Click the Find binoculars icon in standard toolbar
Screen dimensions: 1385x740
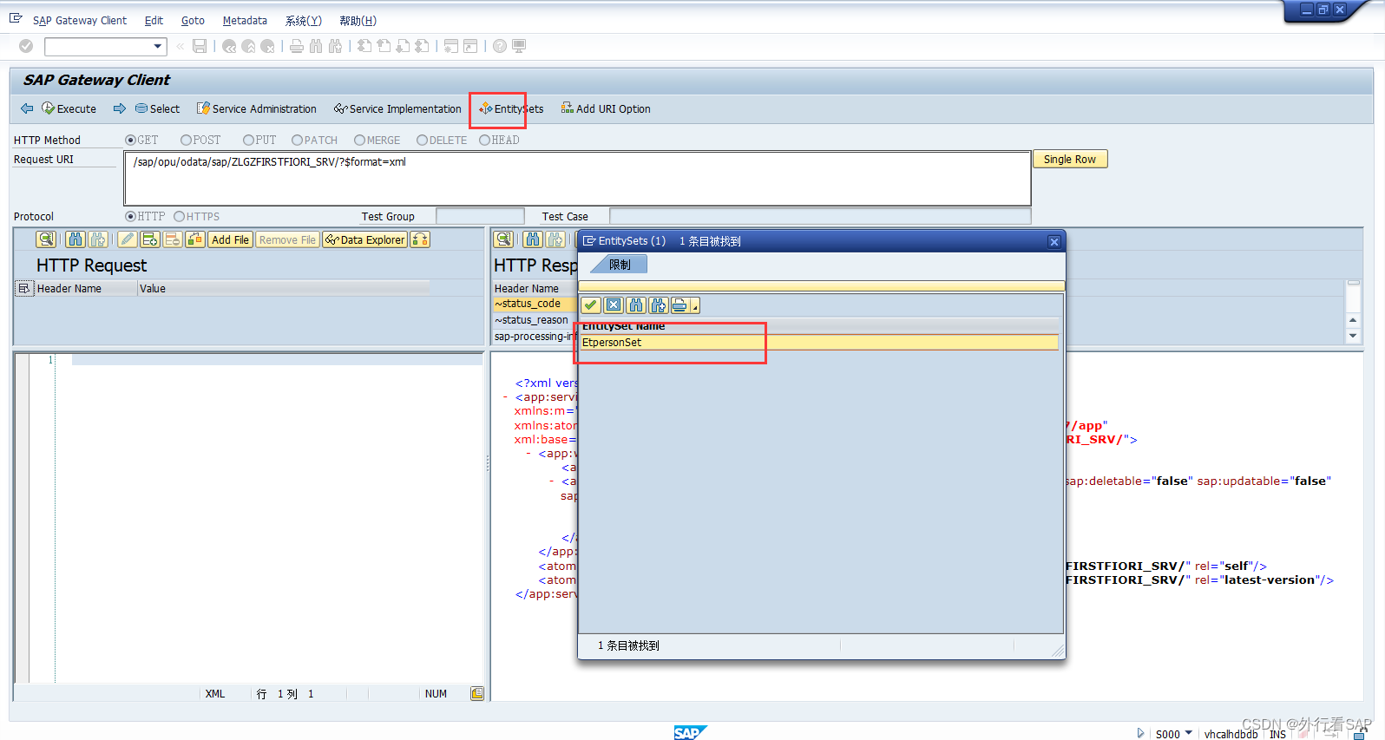316,46
